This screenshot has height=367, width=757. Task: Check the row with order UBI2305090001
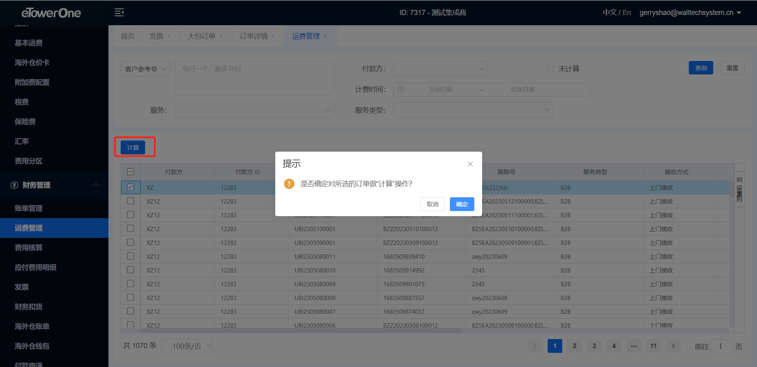click(x=131, y=242)
